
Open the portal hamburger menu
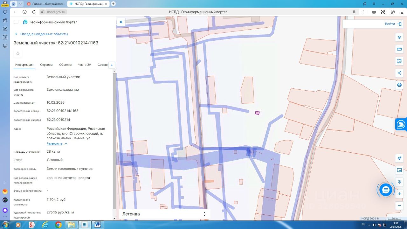tap(16, 22)
